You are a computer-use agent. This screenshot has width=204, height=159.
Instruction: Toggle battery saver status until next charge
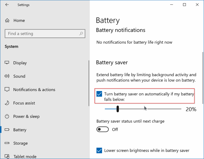click(x=103, y=129)
